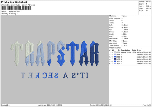This screenshot has height=107, width=152.
Task: Click the stitch count 876 in stop 5
Action: [x=119, y=61]
